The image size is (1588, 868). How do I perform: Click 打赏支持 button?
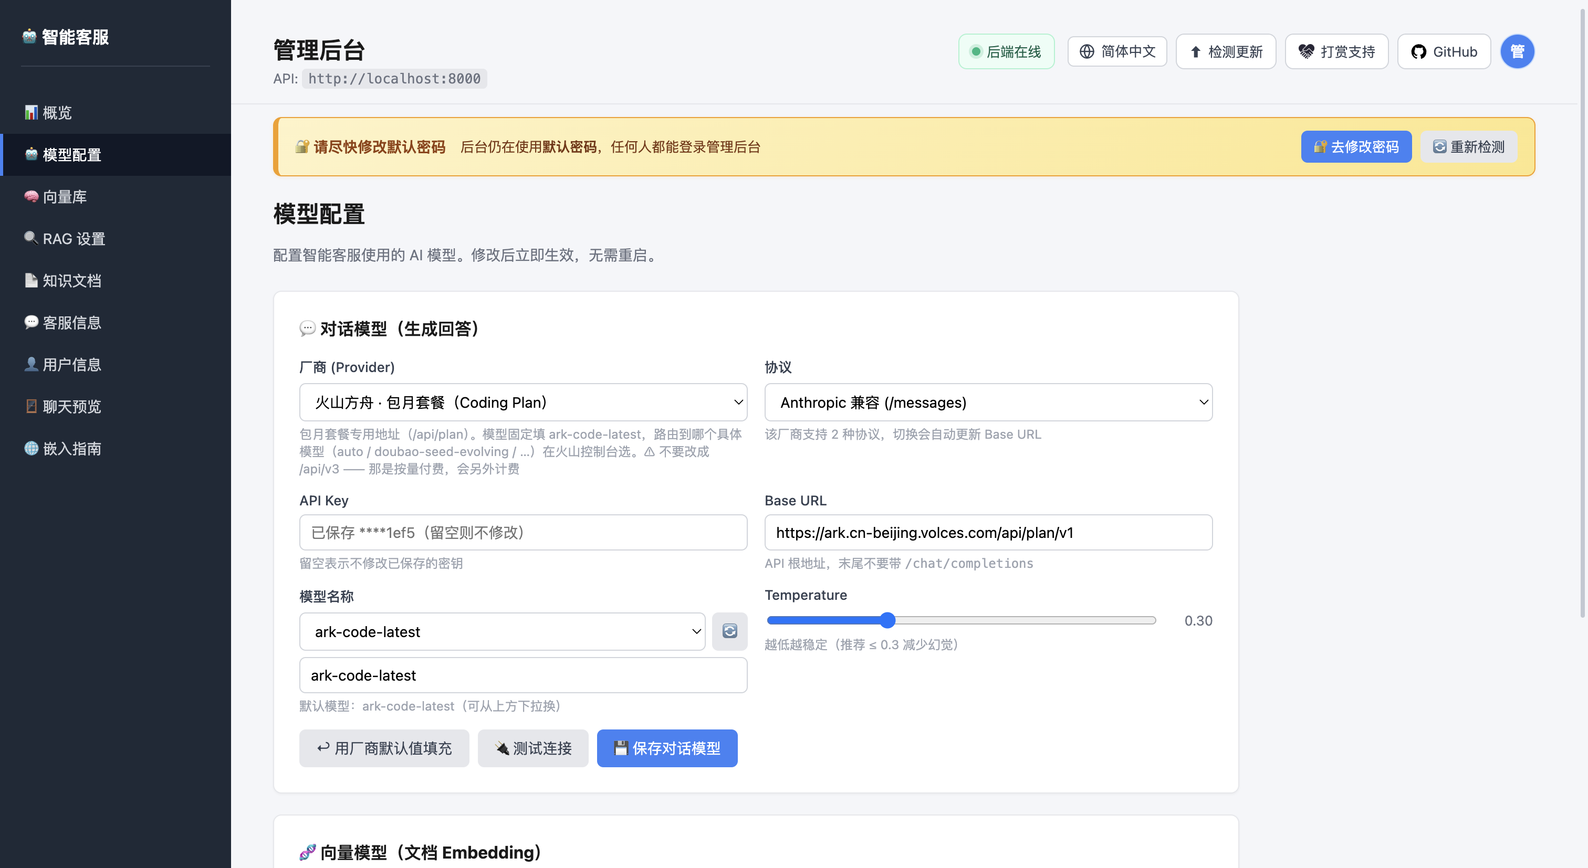pyautogui.click(x=1336, y=52)
